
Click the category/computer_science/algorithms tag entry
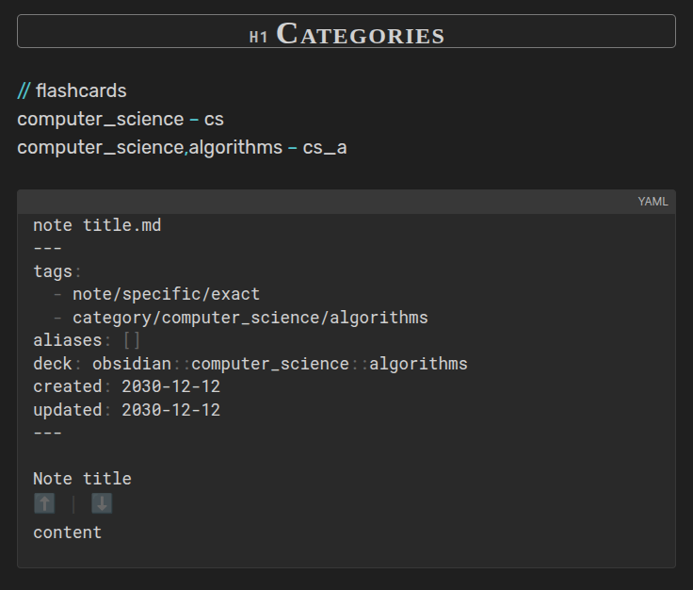(250, 318)
